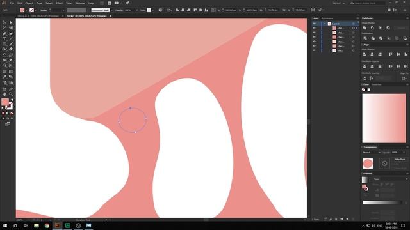Click Search Adobe Stock field
Image resolution: width=410 pixels, height=230 pixels.
(369, 3)
